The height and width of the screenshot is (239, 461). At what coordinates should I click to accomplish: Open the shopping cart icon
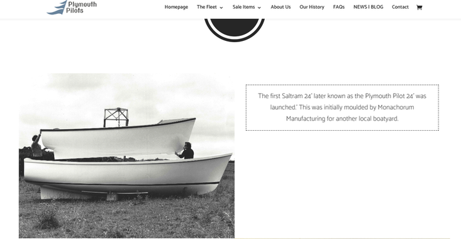click(x=419, y=8)
